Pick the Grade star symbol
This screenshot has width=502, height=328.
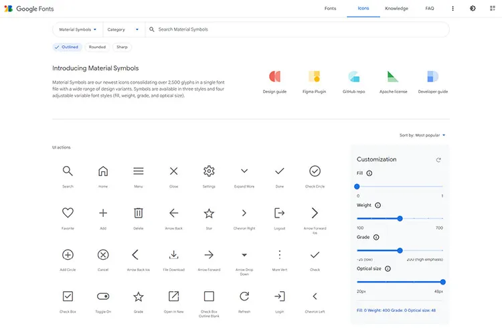(139, 297)
